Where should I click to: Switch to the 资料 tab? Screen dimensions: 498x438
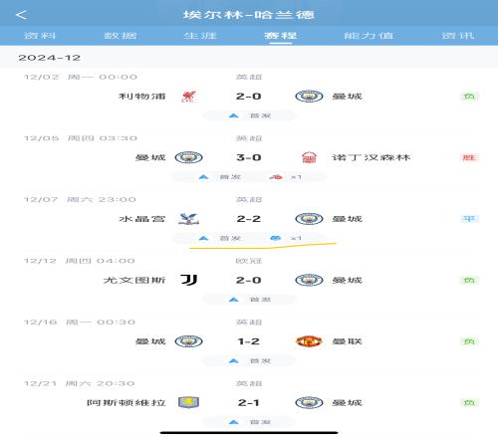pos(40,36)
